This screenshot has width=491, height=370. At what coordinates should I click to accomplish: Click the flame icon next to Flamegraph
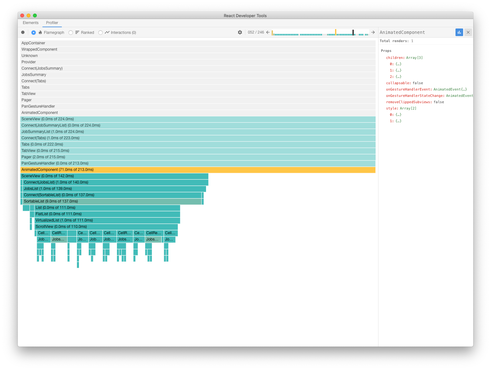[40, 32]
